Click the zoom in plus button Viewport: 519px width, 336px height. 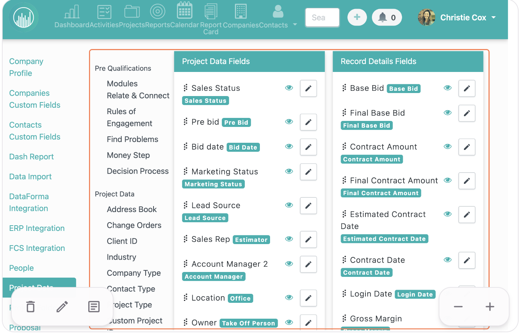click(x=490, y=307)
